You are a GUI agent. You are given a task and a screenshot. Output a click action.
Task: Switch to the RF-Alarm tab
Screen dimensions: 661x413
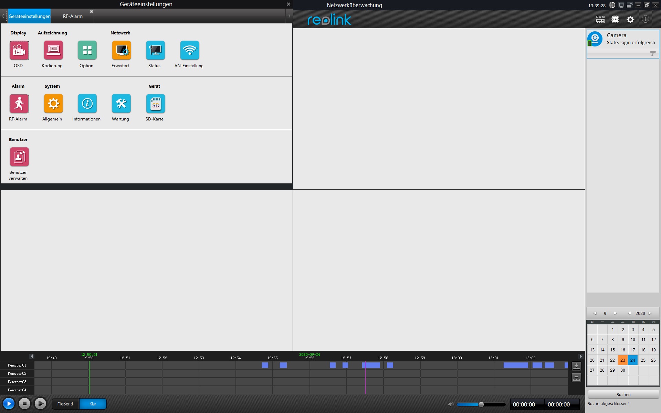73,16
